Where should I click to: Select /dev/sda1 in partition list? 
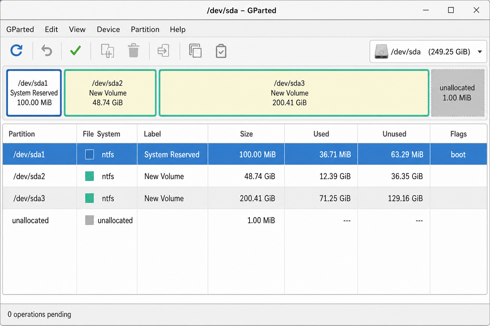[29, 155]
